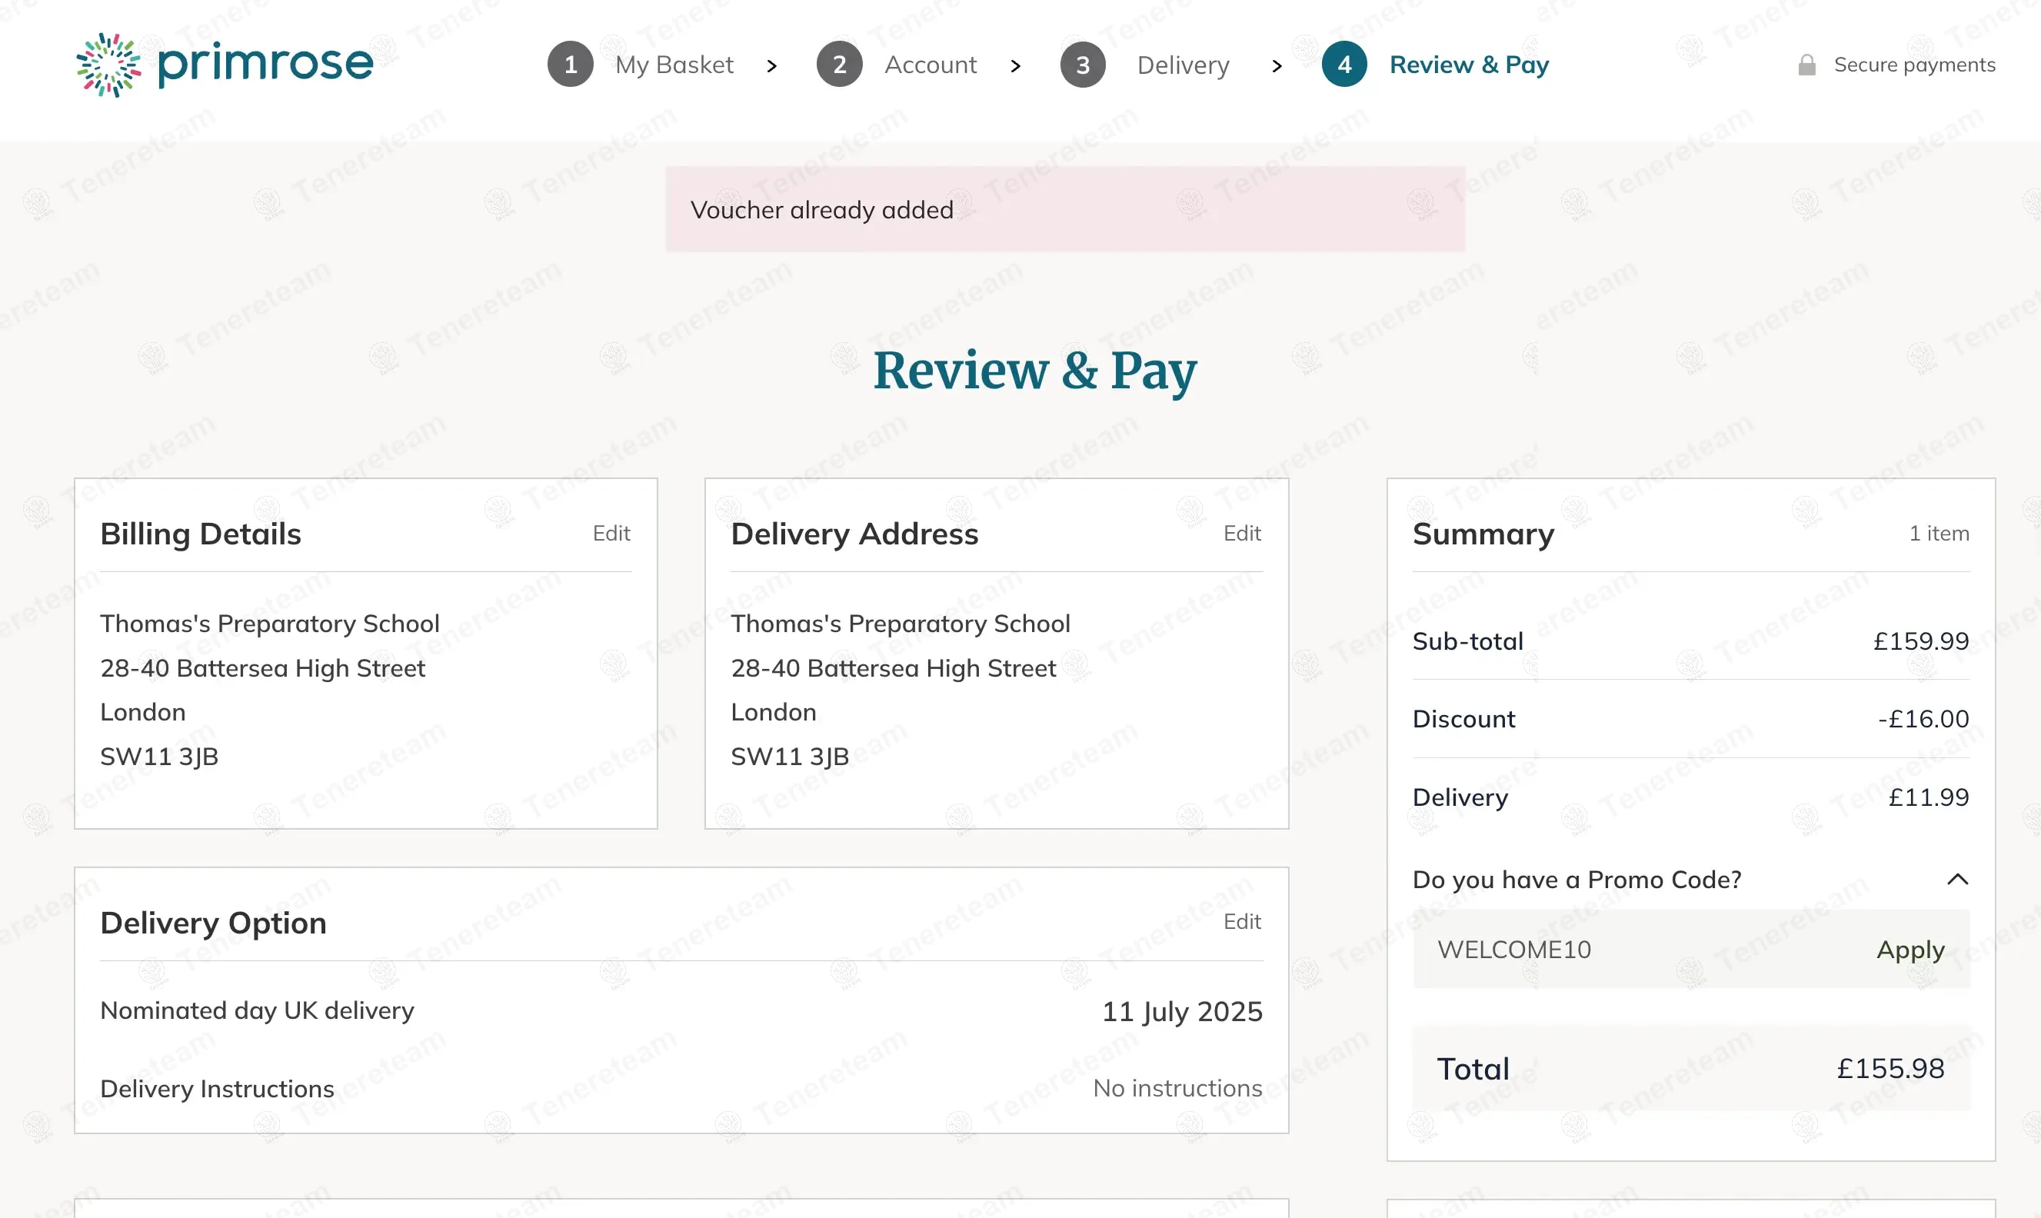Click the Secure payments label
Image resolution: width=2041 pixels, height=1218 pixels.
(x=1914, y=65)
